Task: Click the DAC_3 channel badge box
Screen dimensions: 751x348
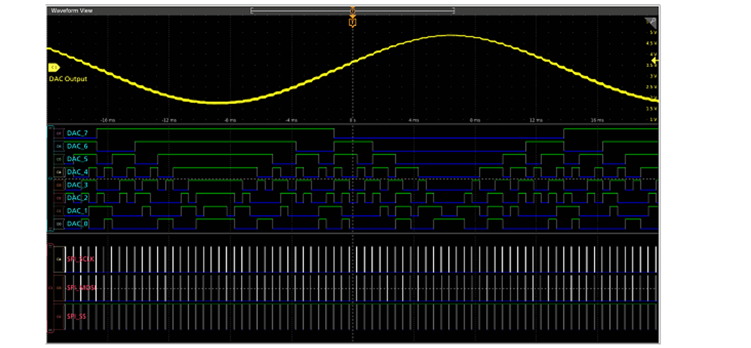Action: [59, 185]
